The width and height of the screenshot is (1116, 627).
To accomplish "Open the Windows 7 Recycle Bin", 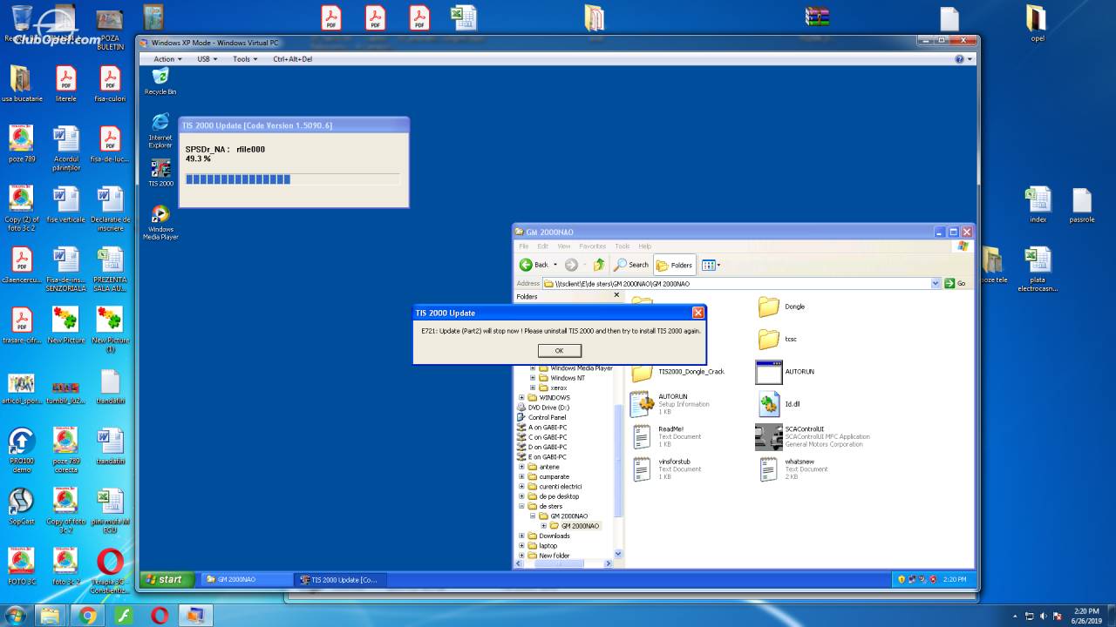I will (x=22, y=23).
